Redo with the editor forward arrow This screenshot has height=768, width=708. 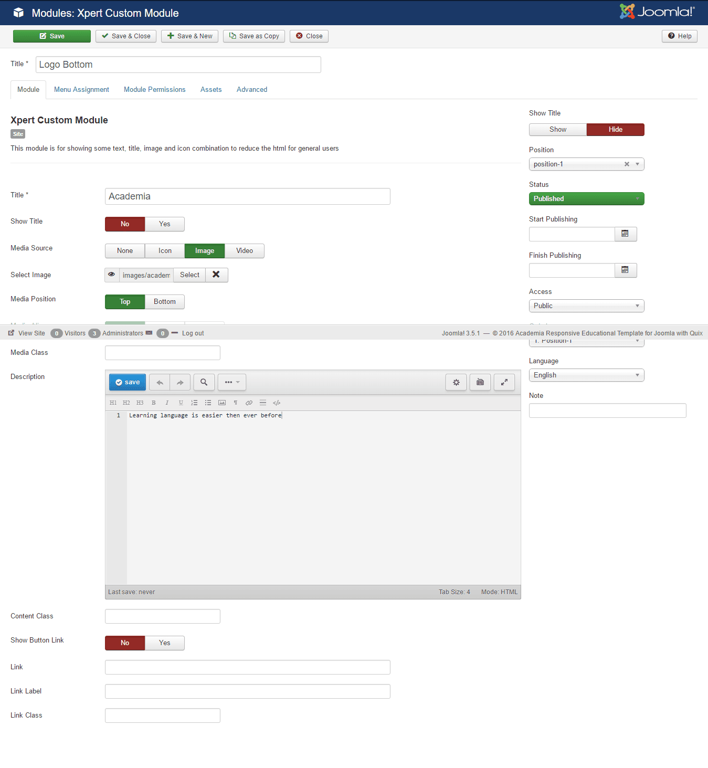(x=180, y=382)
